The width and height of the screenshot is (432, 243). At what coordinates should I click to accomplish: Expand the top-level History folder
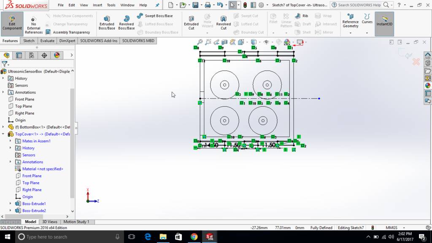point(3,78)
